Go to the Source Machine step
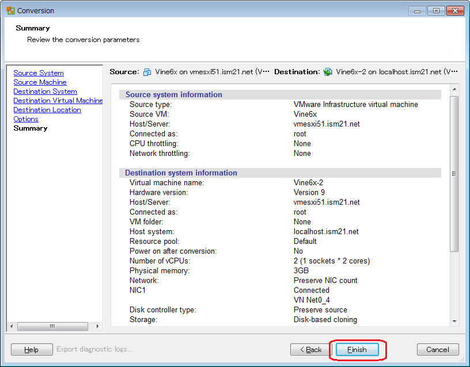The height and width of the screenshot is (367, 470). point(40,82)
